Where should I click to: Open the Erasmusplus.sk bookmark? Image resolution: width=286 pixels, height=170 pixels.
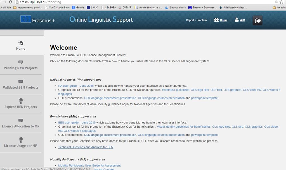[176, 8]
